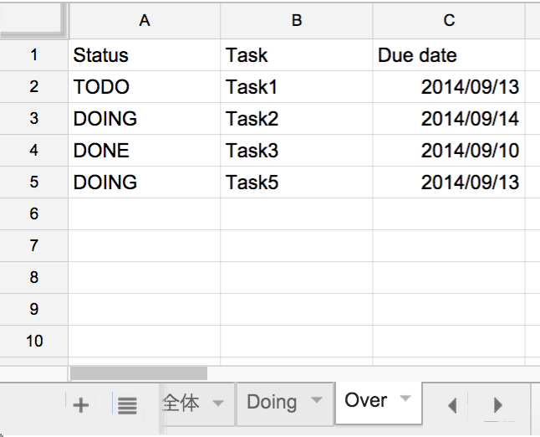Image resolution: width=540 pixels, height=437 pixels.
Task: Click the cell containing DONE
Action: click(144, 151)
